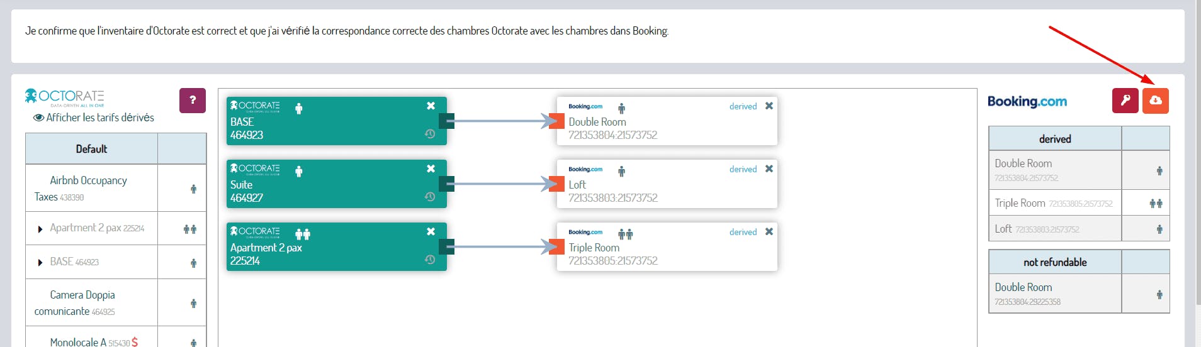
Task: Remove the Apartment 2 pax mapping card
Action: pyautogui.click(x=431, y=231)
